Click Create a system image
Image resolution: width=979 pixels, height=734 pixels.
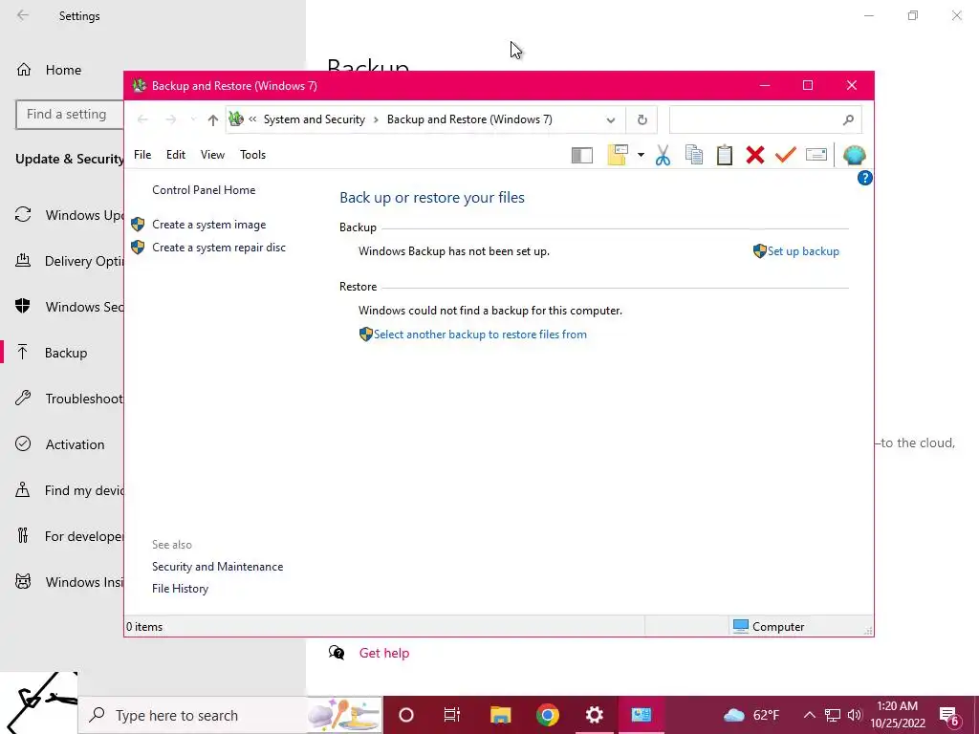point(208,225)
